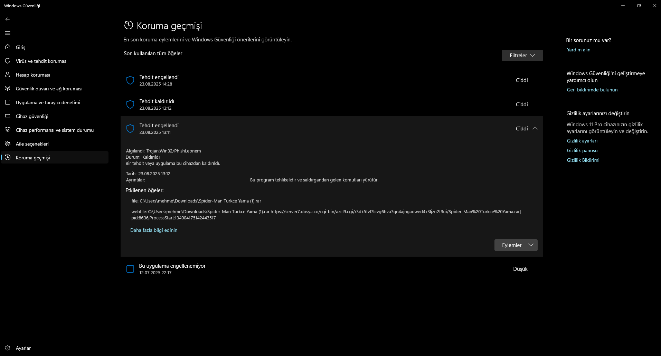Click the 'Bu program tehlikelidir' details text
661x356 pixels.
314,180
